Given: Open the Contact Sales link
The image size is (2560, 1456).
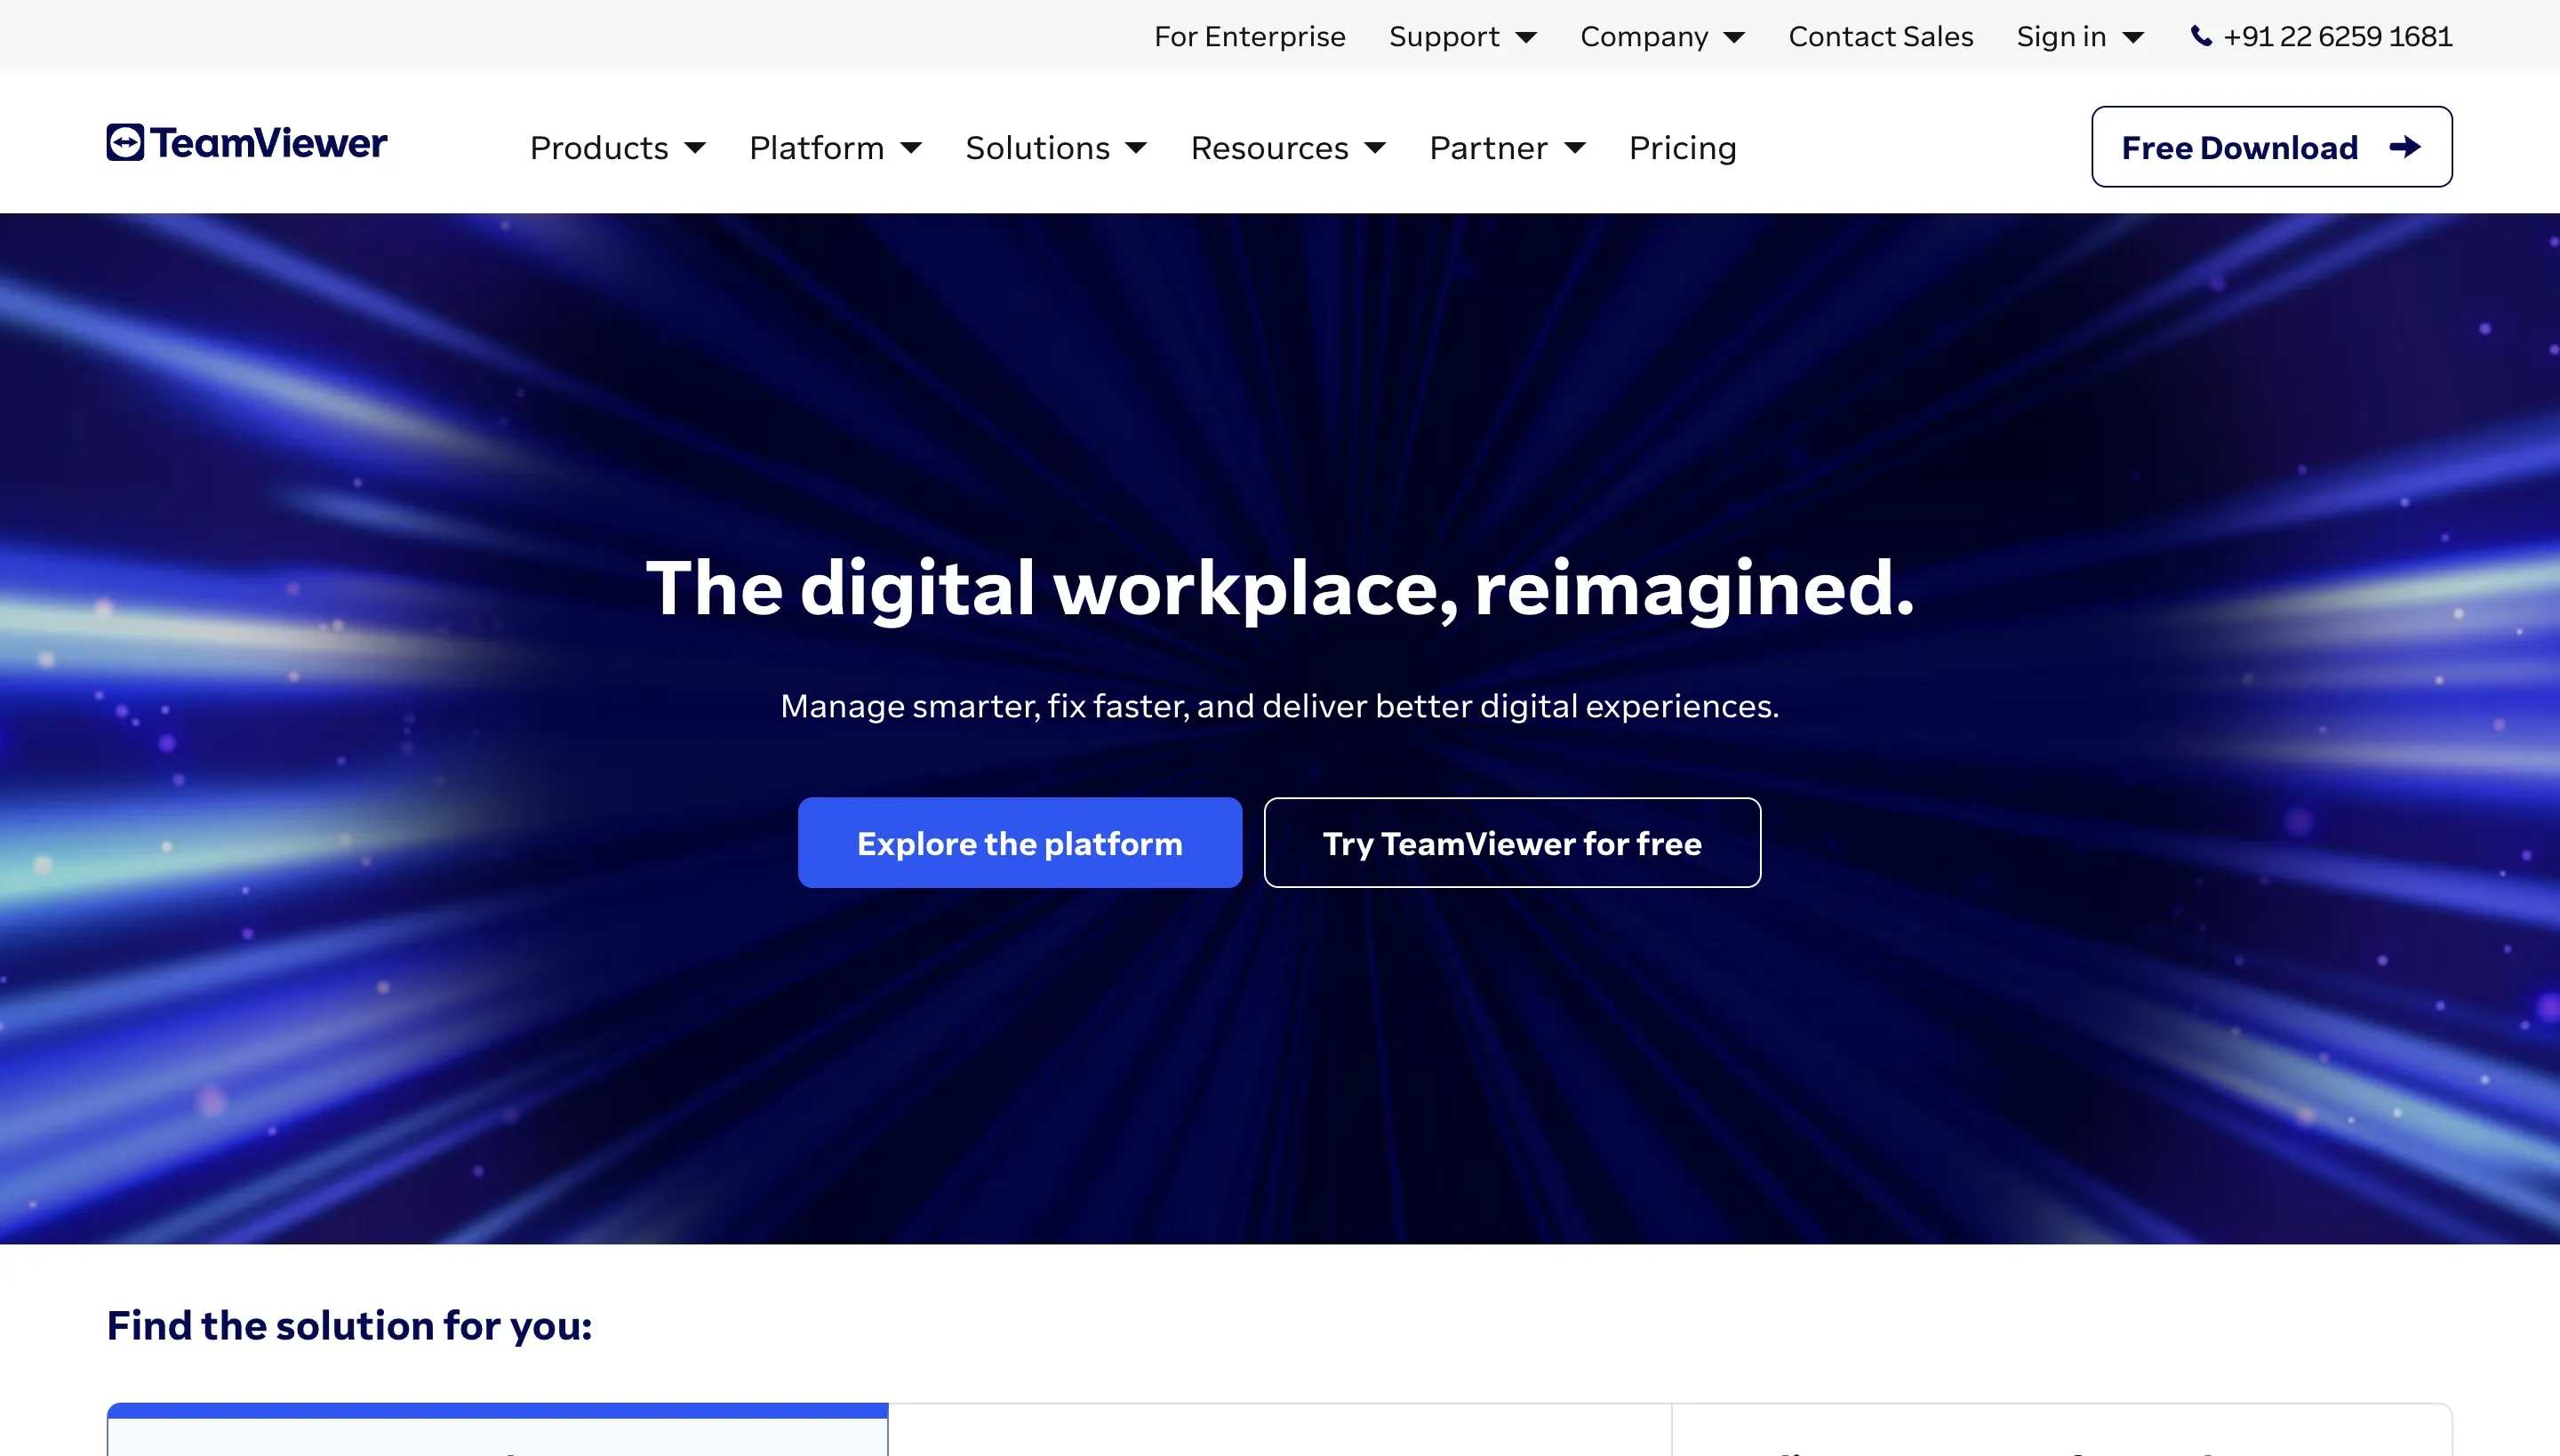Looking at the screenshot, I should point(1881,37).
